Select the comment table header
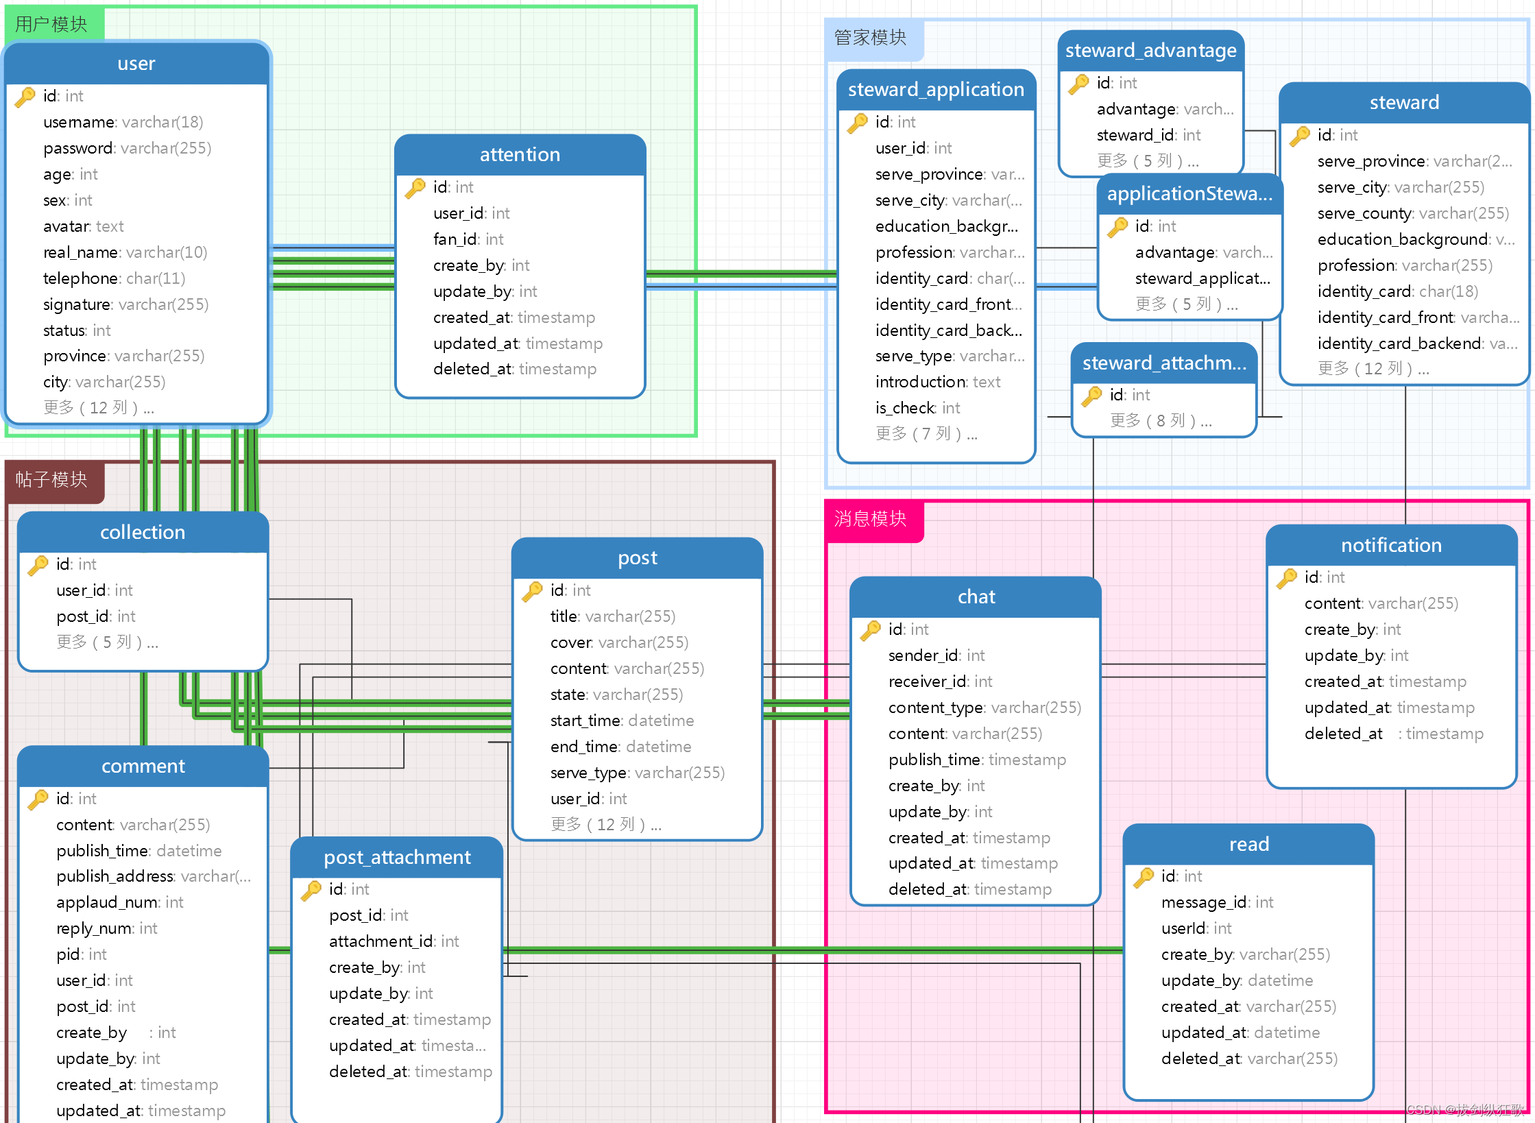 tap(143, 766)
